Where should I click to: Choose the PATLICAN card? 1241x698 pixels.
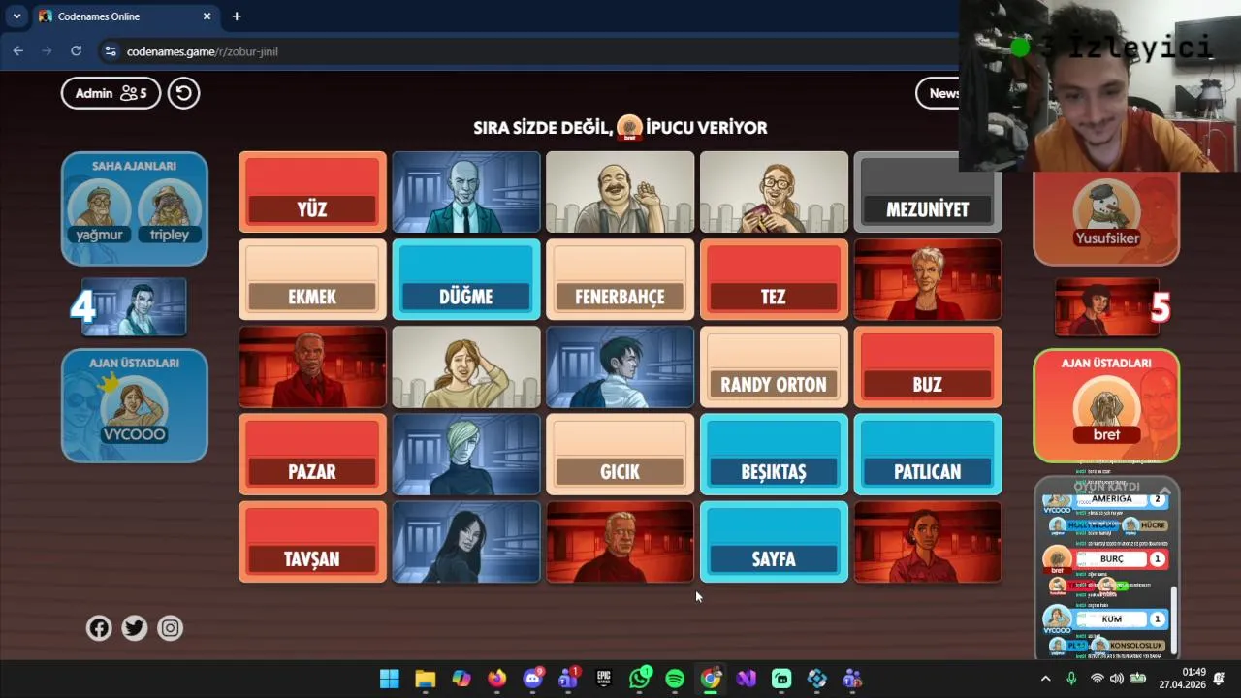pos(928,455)
